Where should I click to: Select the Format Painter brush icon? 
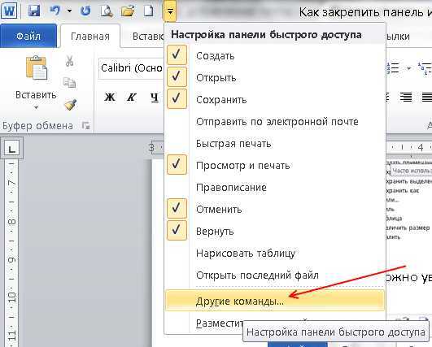70,104
